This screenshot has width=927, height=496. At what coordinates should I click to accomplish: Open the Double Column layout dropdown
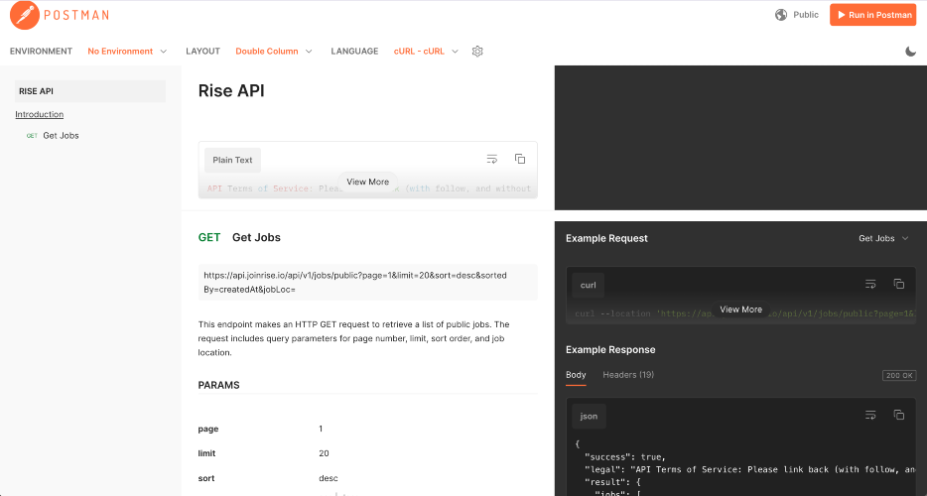click(274, 52)
